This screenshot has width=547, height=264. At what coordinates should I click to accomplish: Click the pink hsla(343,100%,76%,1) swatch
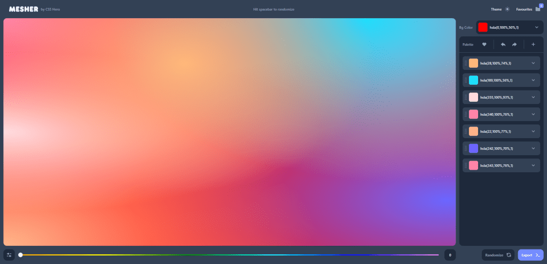click(473, 165)
